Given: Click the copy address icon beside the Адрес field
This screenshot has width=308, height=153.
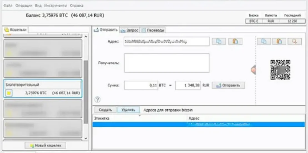Looking at the screenshot, I should (x=219, y=41).
